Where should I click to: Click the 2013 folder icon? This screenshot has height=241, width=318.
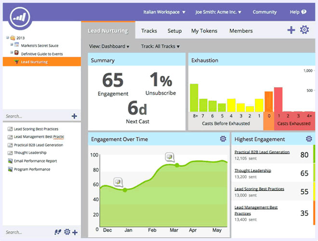(13, 38)
